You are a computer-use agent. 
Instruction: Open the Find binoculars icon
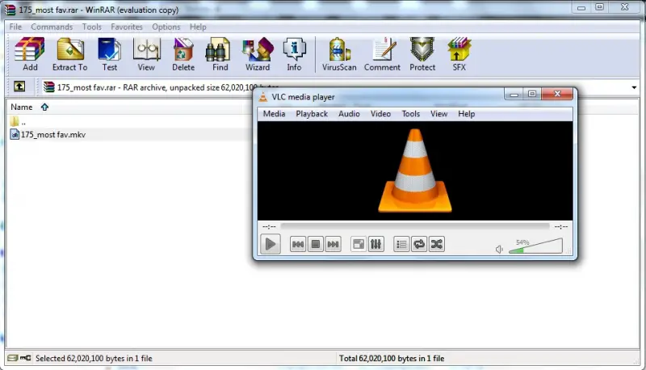220,54
